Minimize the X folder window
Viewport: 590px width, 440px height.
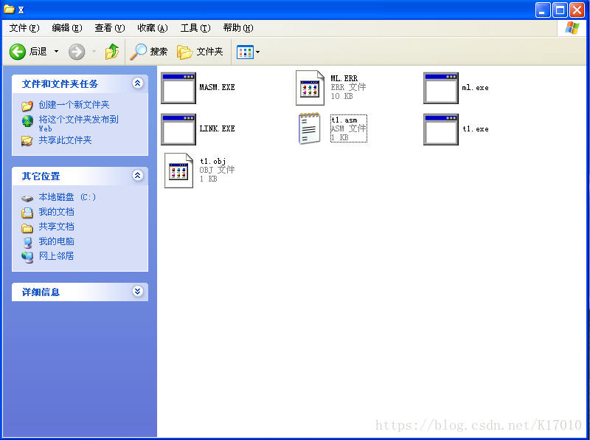[x=543, y=10]
